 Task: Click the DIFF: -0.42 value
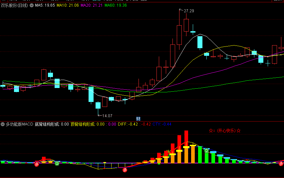(x=128, y=124)
